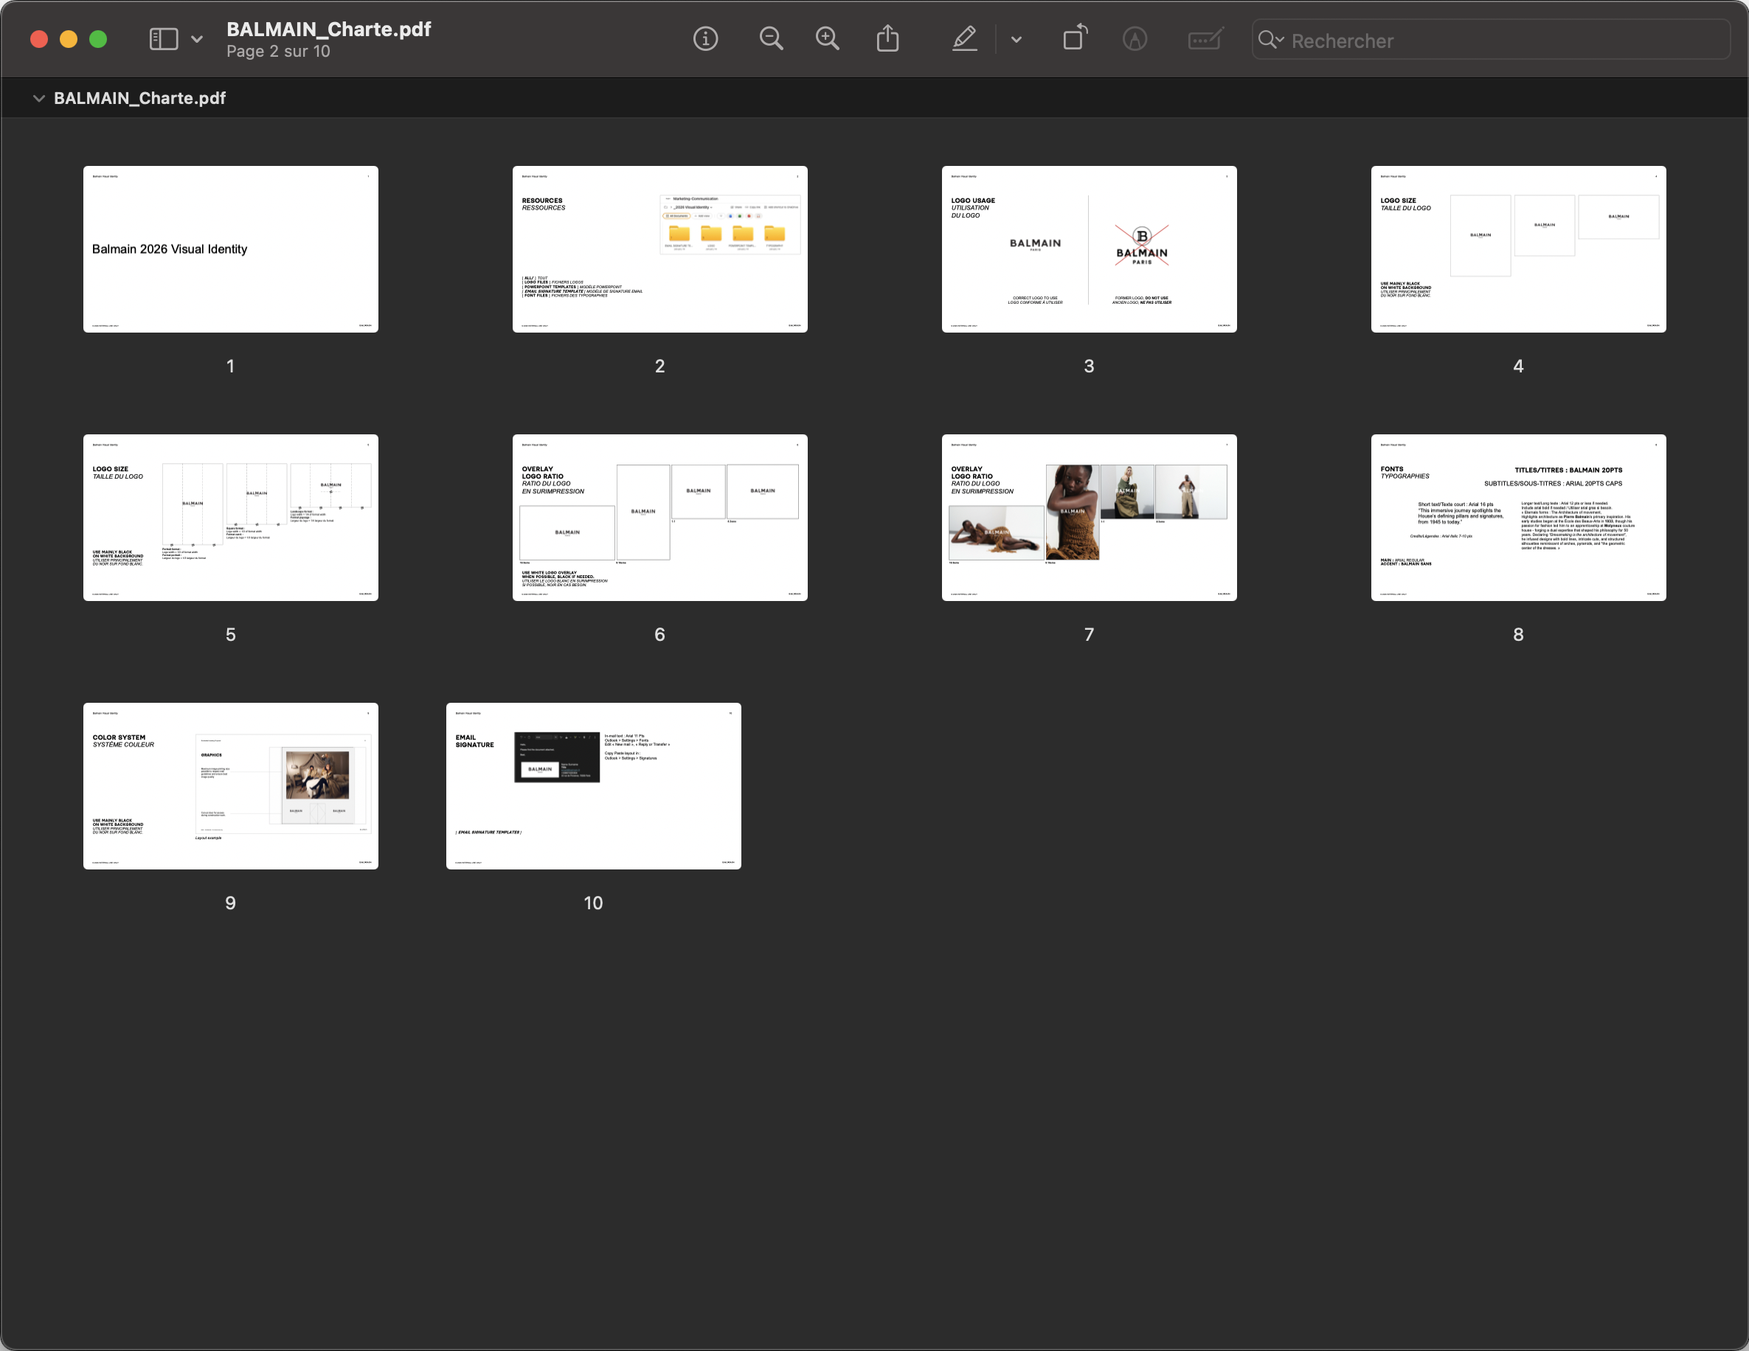Zoom in on the document
The image size is (1749, 1351).
coord(827,39)
